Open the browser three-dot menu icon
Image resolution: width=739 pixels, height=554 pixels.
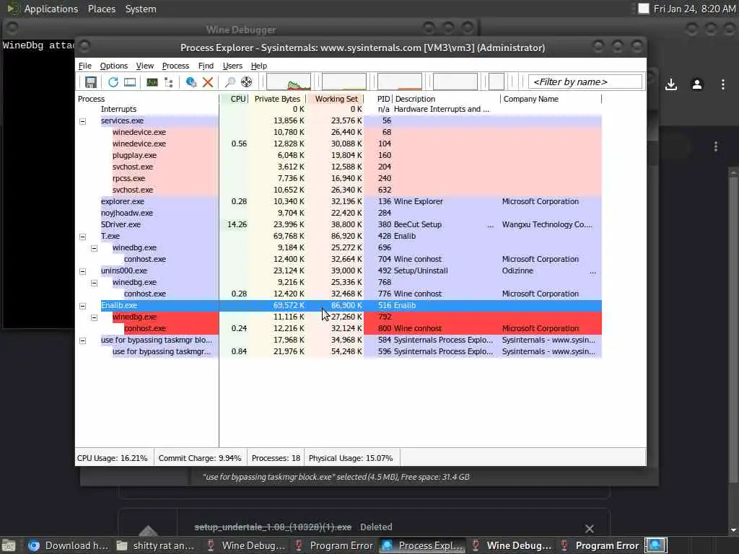point(723,84)
